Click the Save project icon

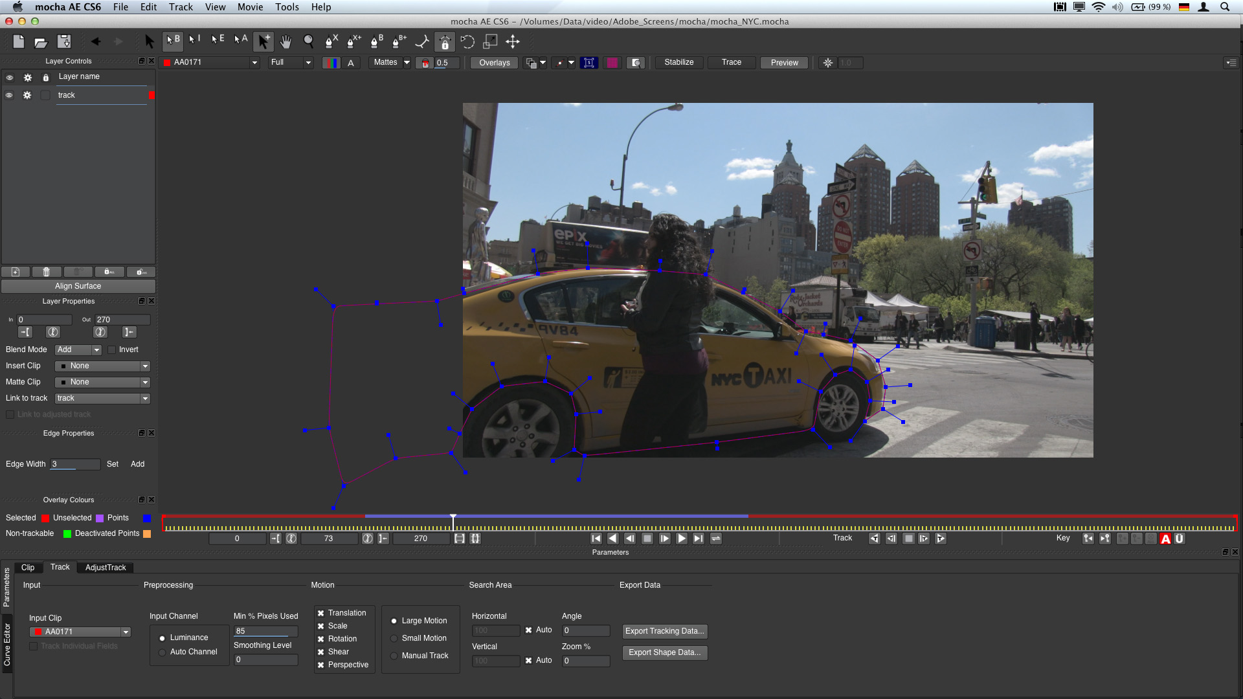(x=64, y=42)
